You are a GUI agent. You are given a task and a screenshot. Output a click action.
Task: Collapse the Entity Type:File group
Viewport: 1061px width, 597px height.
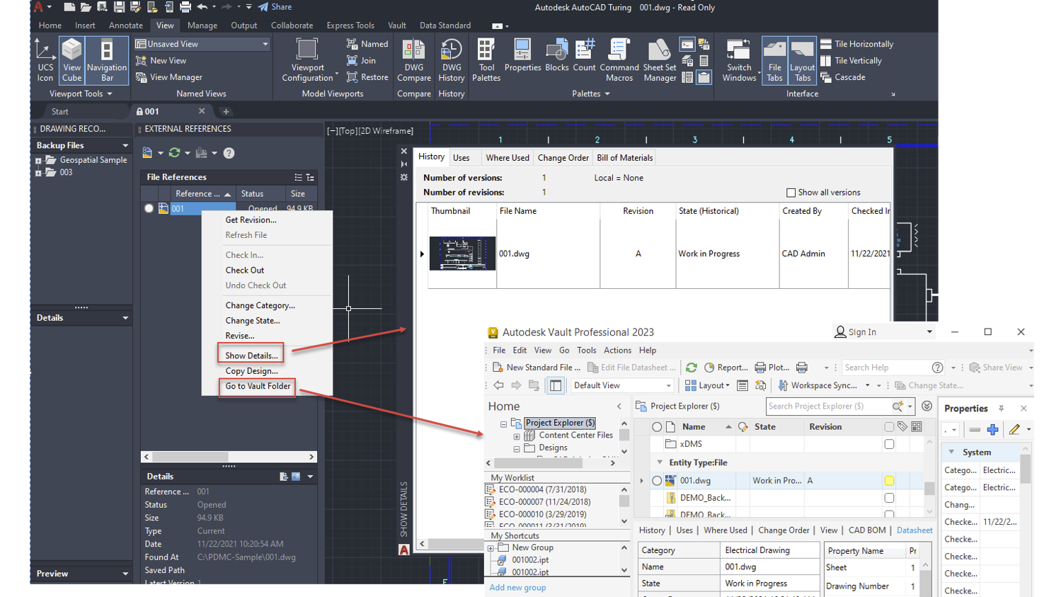pos(660,462)
